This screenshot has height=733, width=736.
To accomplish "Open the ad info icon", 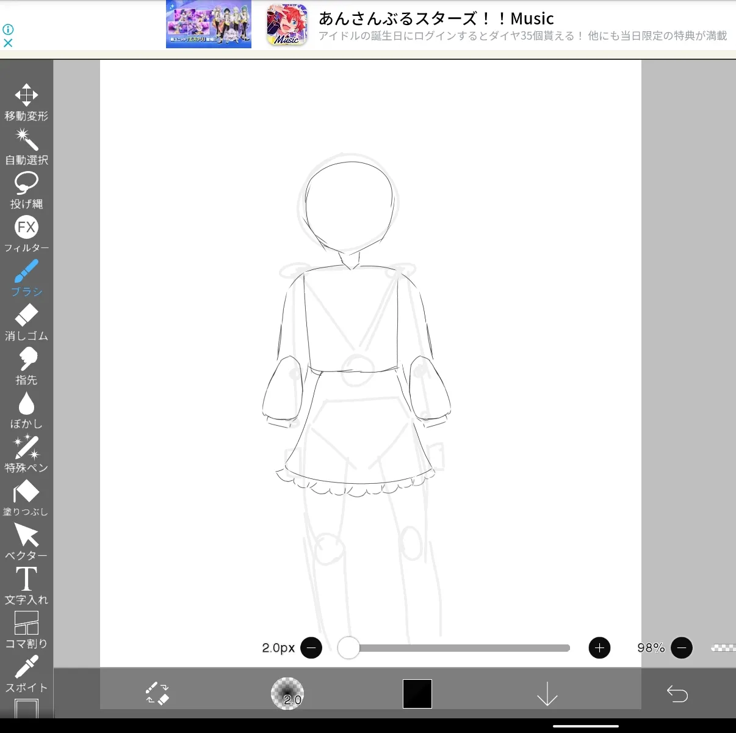I will click(8, 29).
